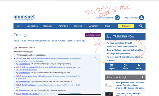Select the I'm On pin icon
This screenshot has height=96, width=159.
[139, 65]
